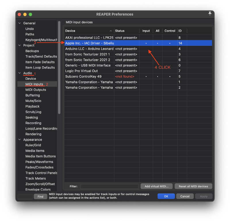Select MIDI Inputs in the sidebar
This screenshot has height=222, width=230.
tap(34, 84)
